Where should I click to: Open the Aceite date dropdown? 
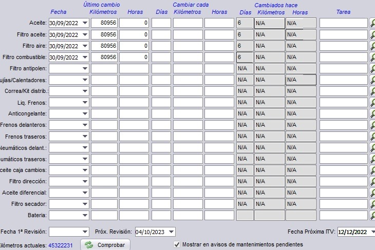tap(85, 23)
